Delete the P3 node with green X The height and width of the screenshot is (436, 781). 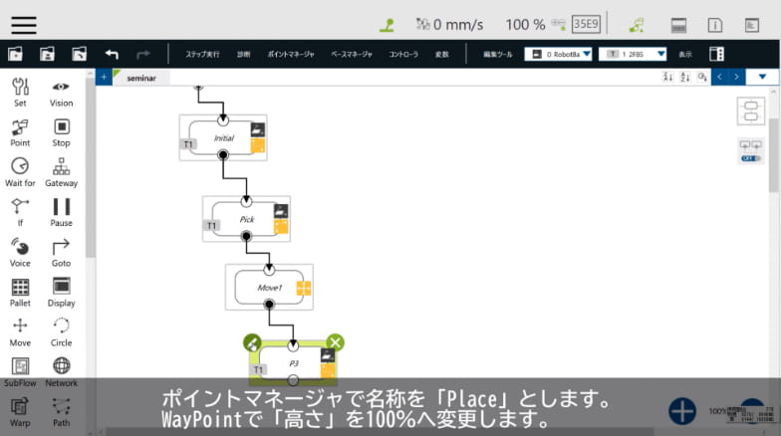[335, 342]
